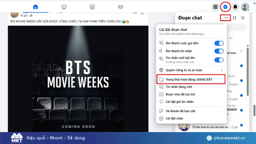Expand chats to full Messenger view
This screenshot has width=256, height=144.
[234, 18]
